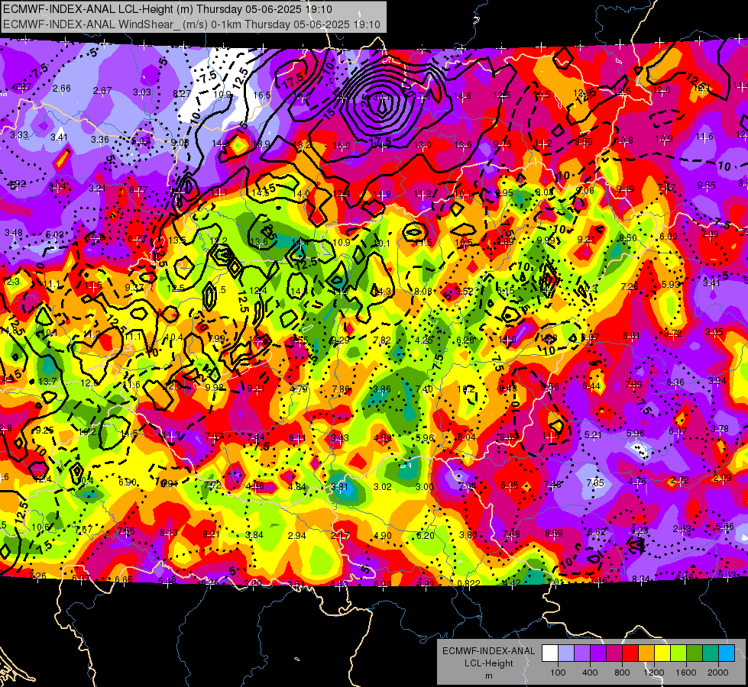Viewport: 748px width, 687px height.
Task: Click the map value 11.6
Action: coord(704,137)
